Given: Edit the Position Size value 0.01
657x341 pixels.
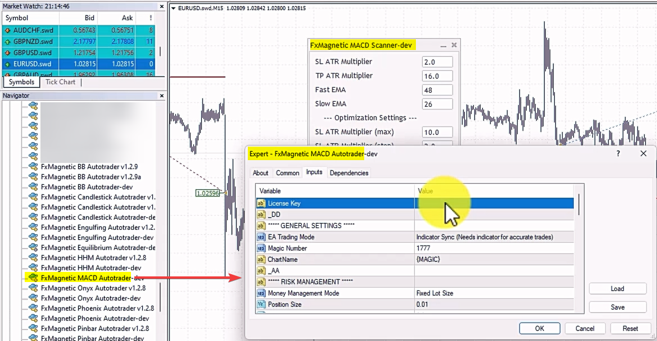Looking at the screenshot, I should (x=494, y=304).
